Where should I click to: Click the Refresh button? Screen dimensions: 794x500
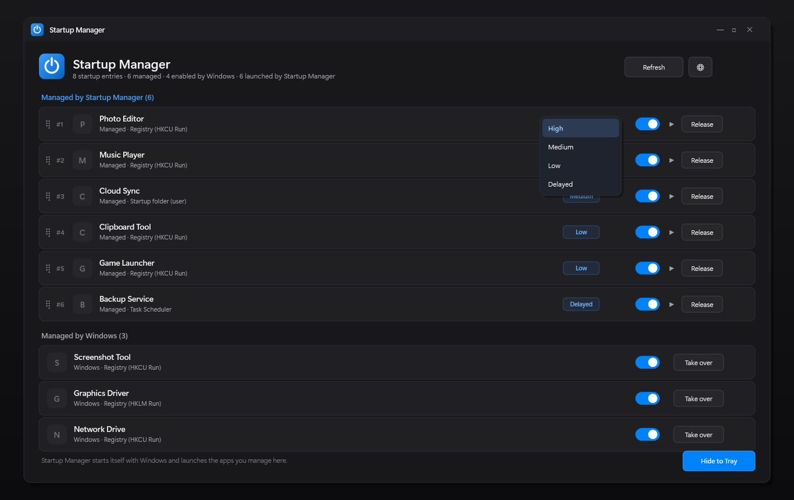(x=654, y=67)
